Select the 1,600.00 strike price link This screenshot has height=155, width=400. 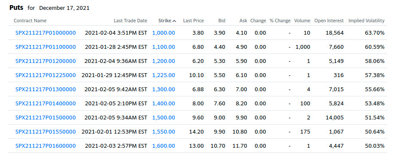pyautogui.click(x=164, y=146)
